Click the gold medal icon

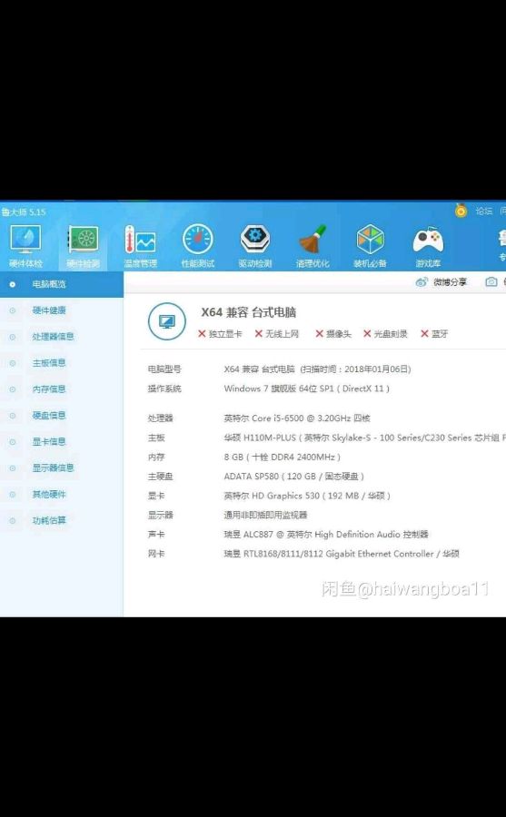click(x=461, y=211)
